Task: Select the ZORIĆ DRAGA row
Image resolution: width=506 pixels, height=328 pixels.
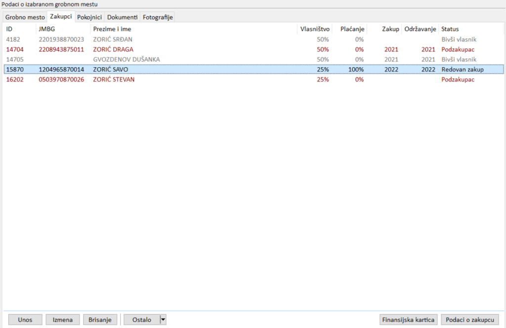Action: click(113, 49)
